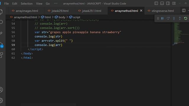Viewport: 189px width, 106px height.
Task: Click the grapes apple string literal
Action: point(85,32)
